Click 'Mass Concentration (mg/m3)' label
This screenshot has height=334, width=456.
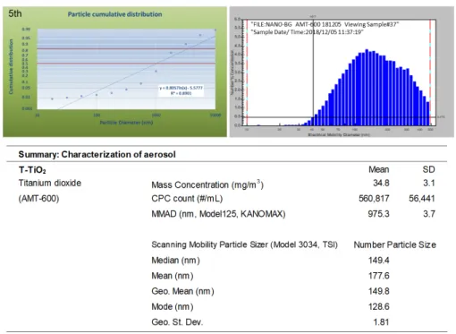(207, 184)
